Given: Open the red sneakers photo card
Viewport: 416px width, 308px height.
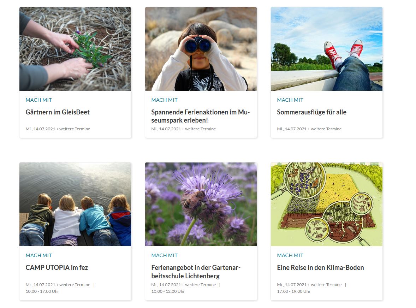Looking at the screenshot, I should (x=327, y=49).
